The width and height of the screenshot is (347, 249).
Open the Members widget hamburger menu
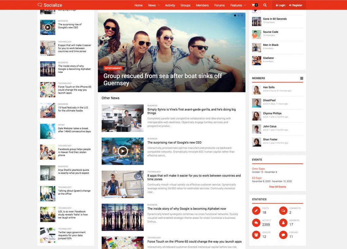coord(301,78)
